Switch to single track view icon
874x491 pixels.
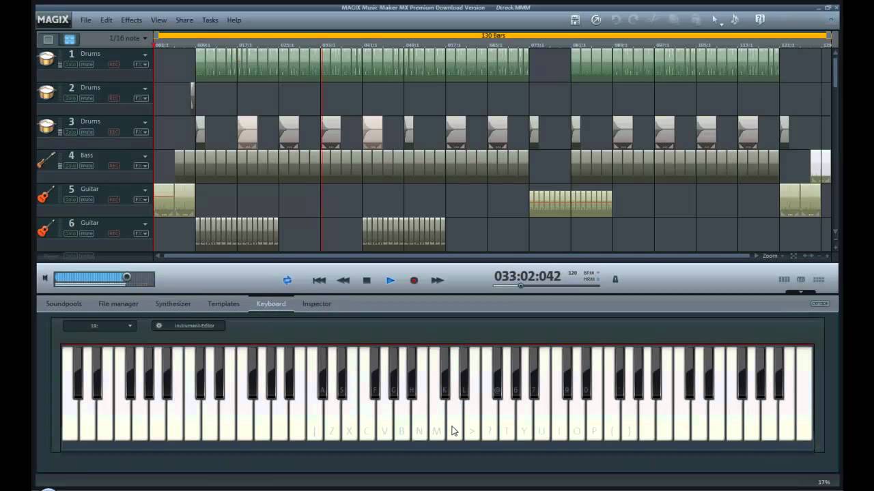[x=48, y=39]
